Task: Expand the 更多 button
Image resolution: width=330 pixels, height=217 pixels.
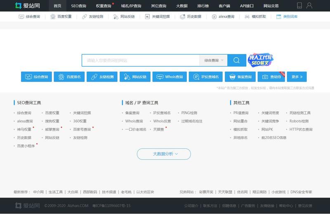Action: click(x=297, y=77)
